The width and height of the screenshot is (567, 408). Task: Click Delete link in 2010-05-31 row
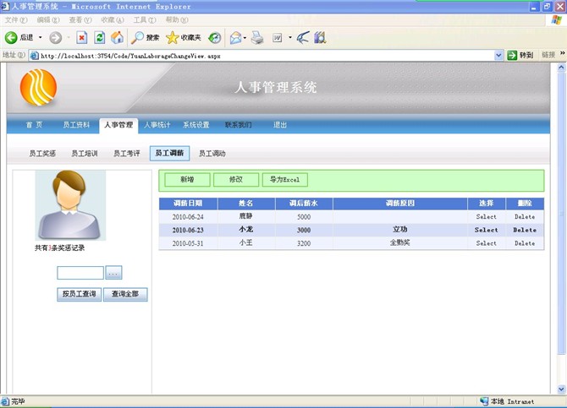(x=525, y=243)
